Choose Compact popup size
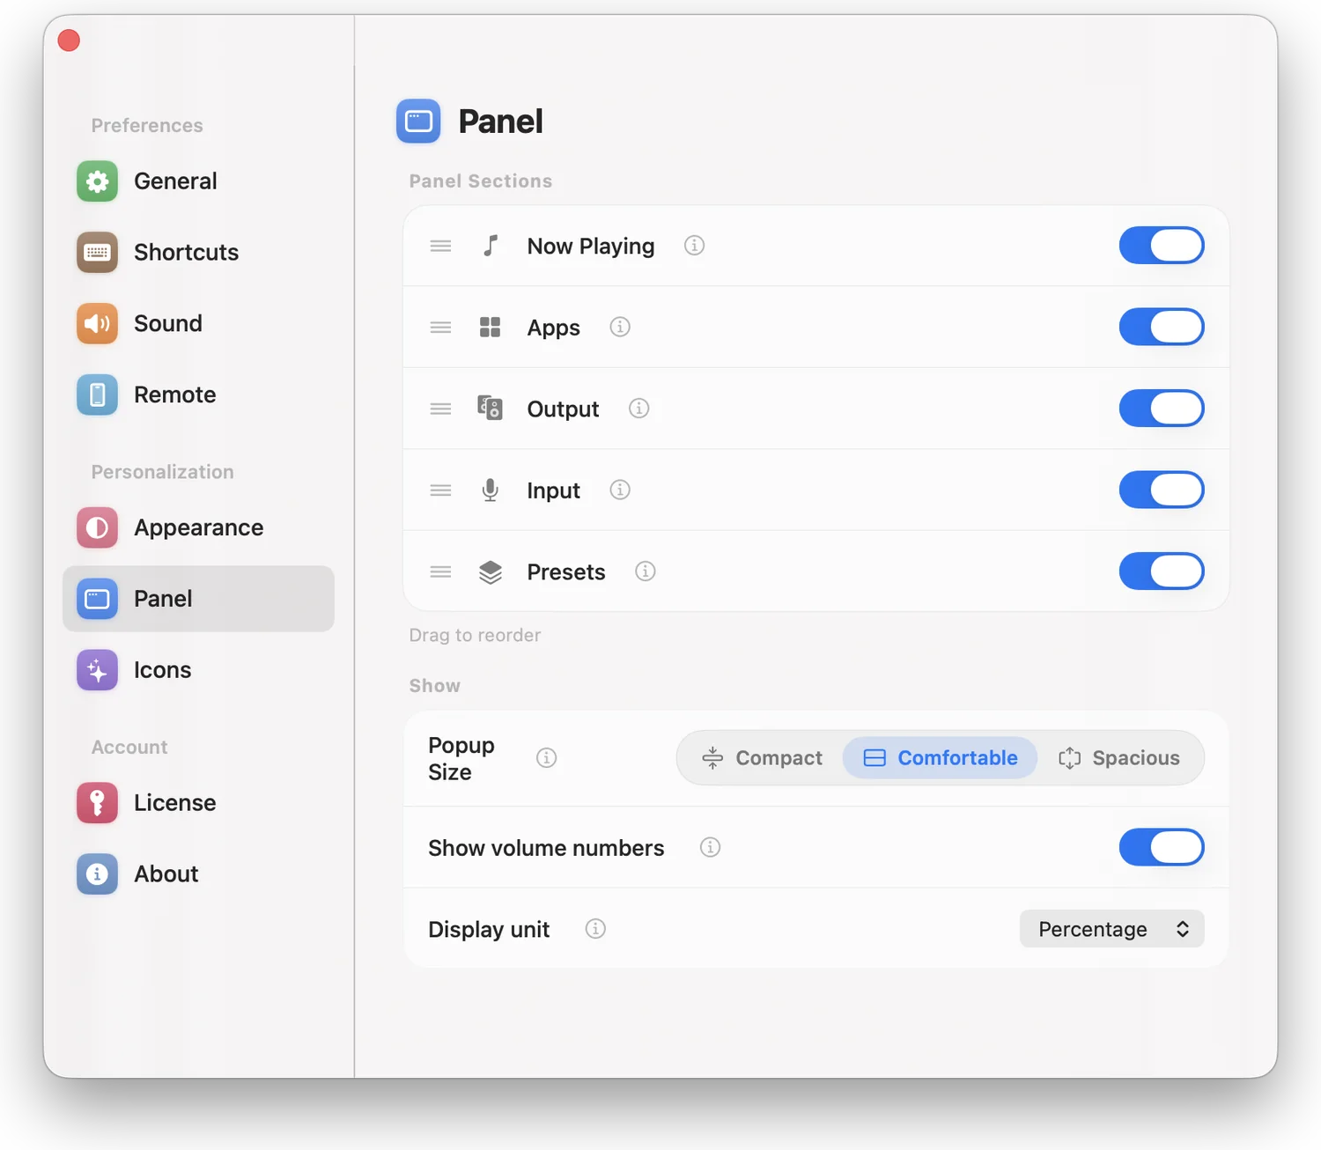Viewport: 1321px width, 1150px height. click(762, 758)
